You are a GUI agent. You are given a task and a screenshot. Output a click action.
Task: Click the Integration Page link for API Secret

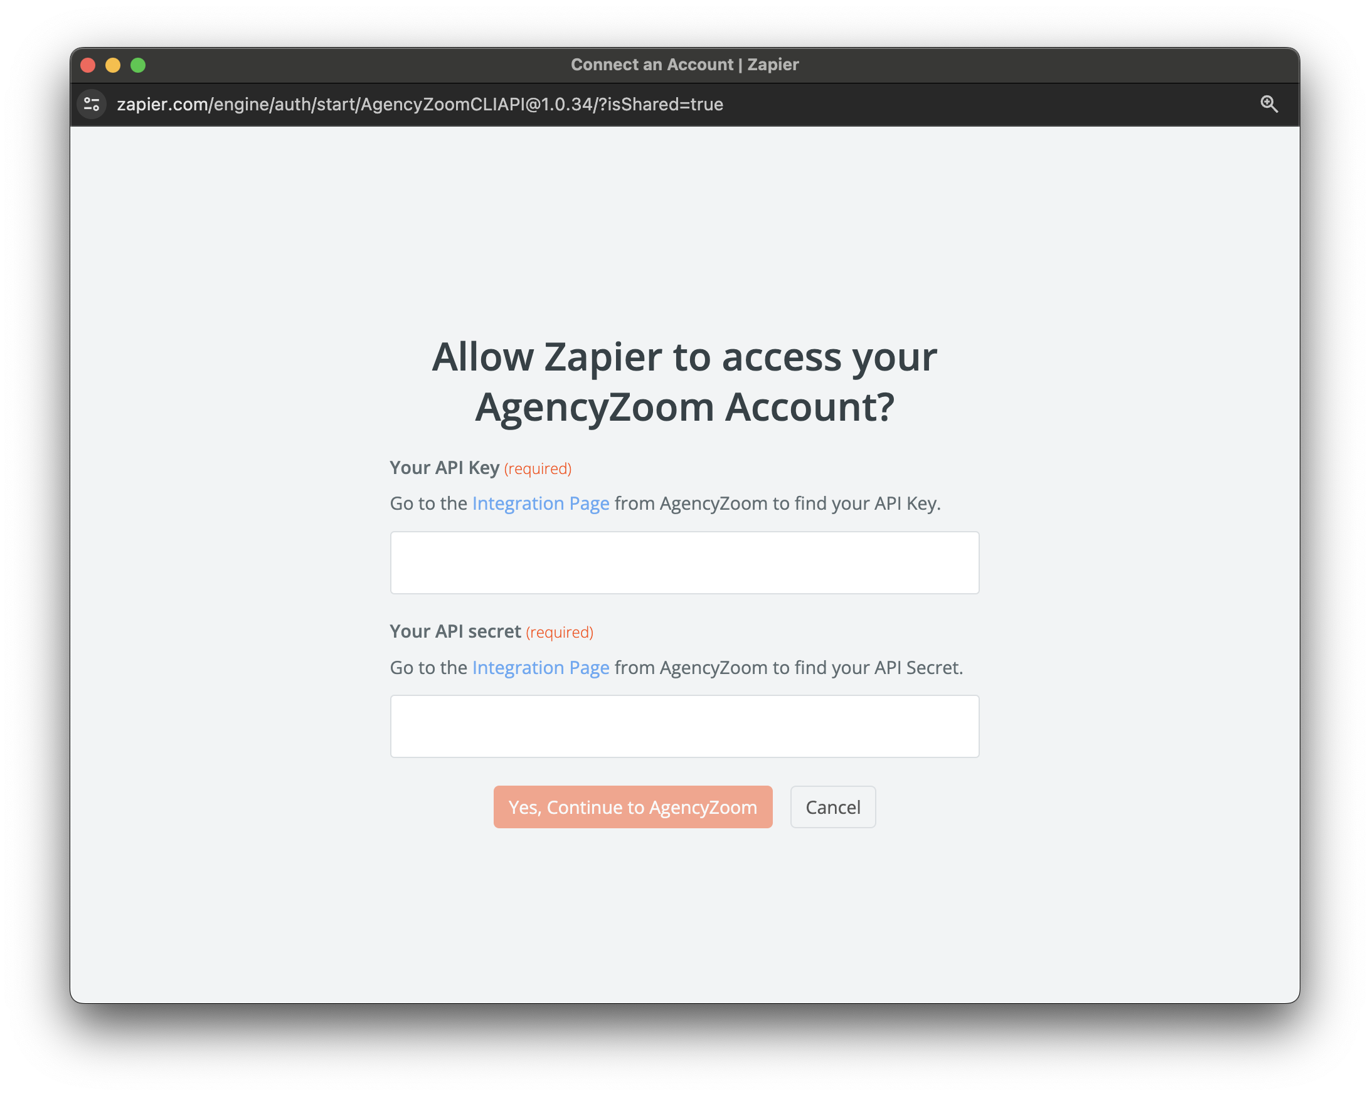(540, 667)
